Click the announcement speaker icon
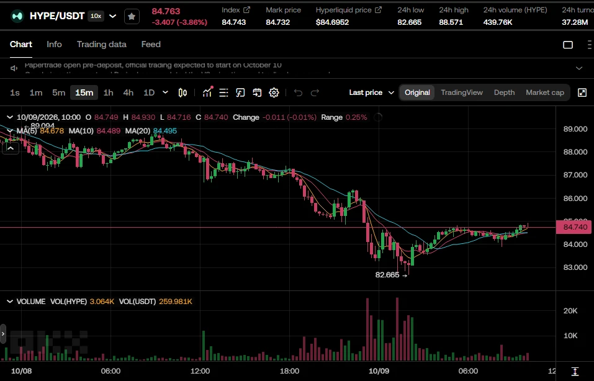The image size is (594, 381). 14,68
